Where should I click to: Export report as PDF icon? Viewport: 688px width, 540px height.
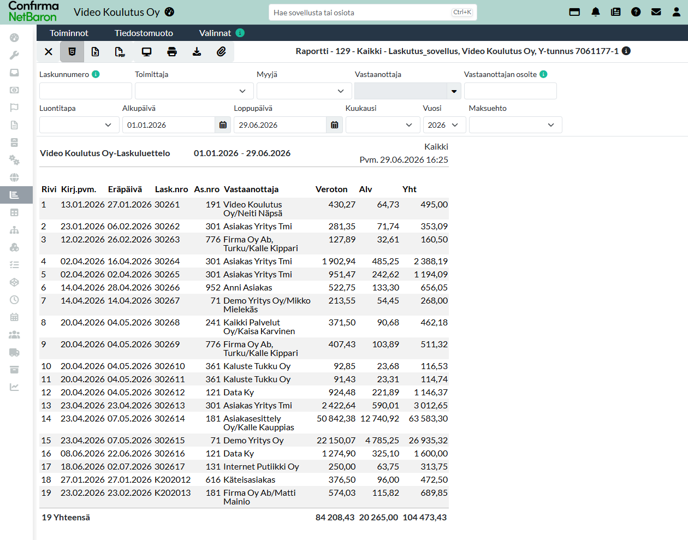click(120, 52)
